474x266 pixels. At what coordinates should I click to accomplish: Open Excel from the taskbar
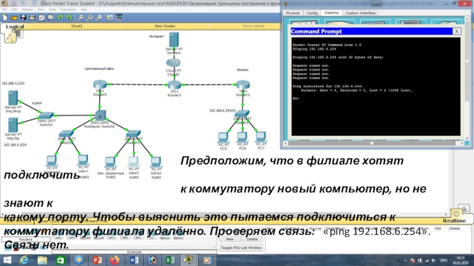170,260
